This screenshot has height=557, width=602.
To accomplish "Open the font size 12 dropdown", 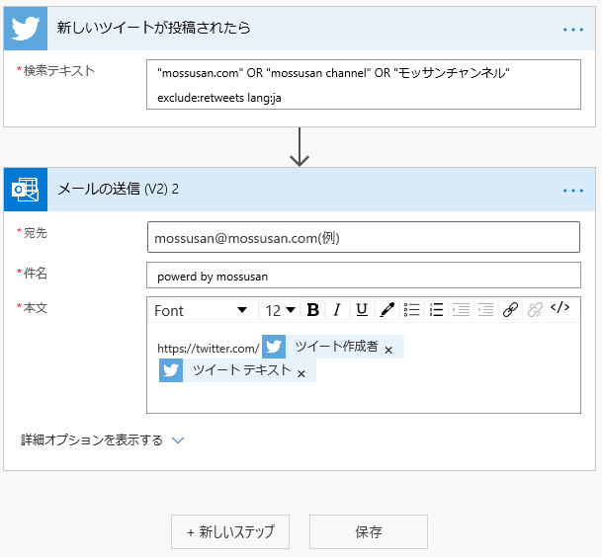I will [x=281, y=310].
